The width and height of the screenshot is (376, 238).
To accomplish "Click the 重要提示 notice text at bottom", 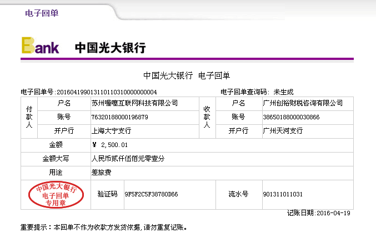I will pyautogui.click(x=104, y=227).
